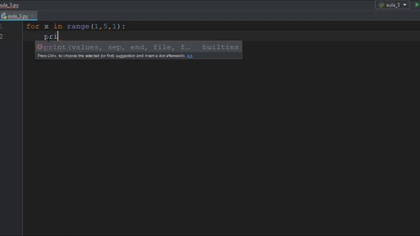Image resolution: width=420 pixels, height=236 pixels.
Task: Run aula_3 with green play button
Action: (x=417, y=5)
